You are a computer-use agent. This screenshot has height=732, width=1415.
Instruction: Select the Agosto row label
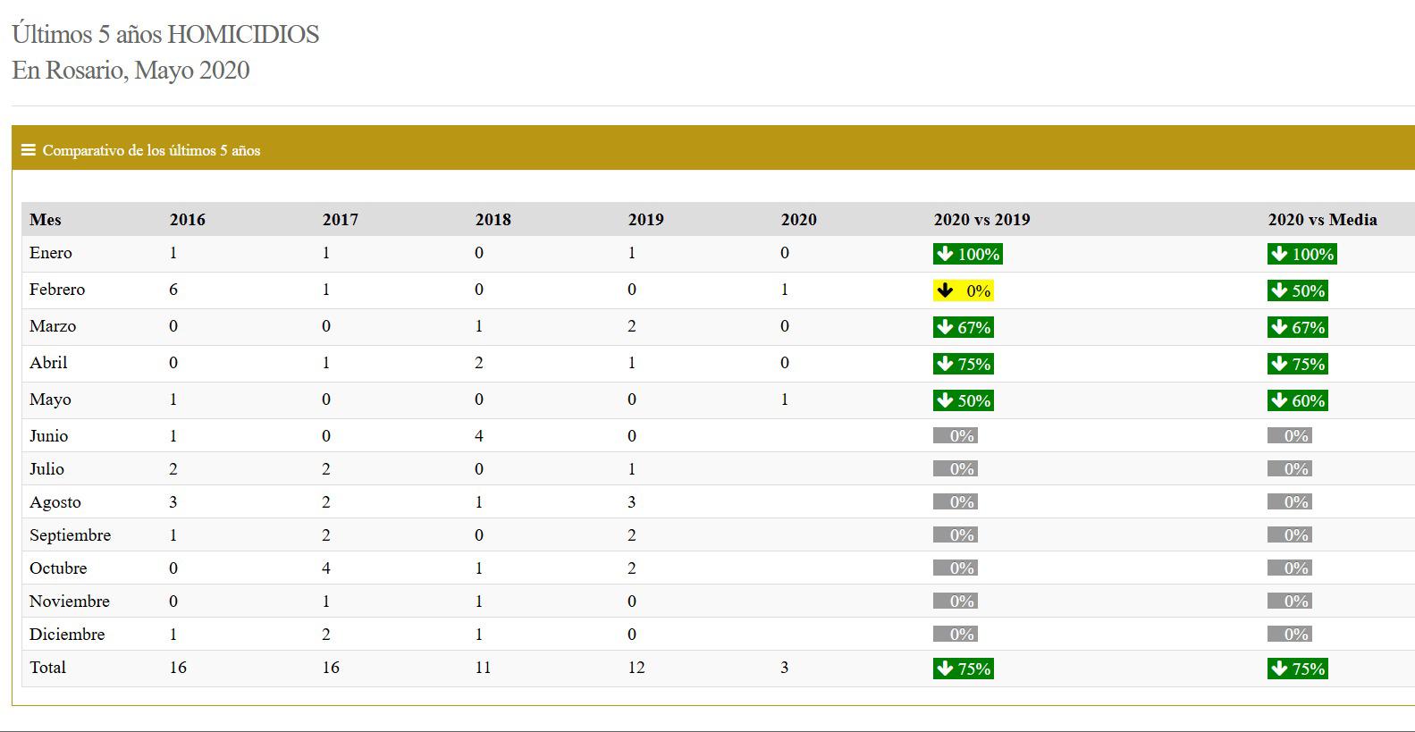coord(55,502)
